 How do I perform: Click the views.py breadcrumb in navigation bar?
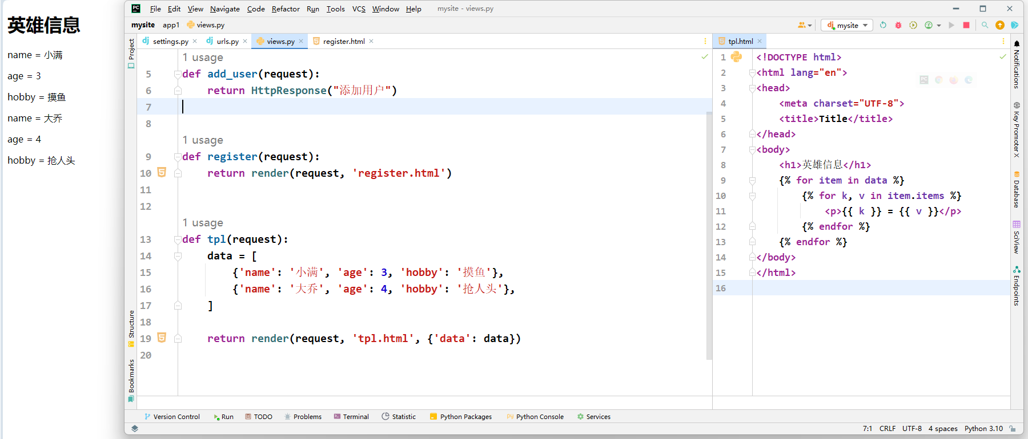click(x=206, y=25)
